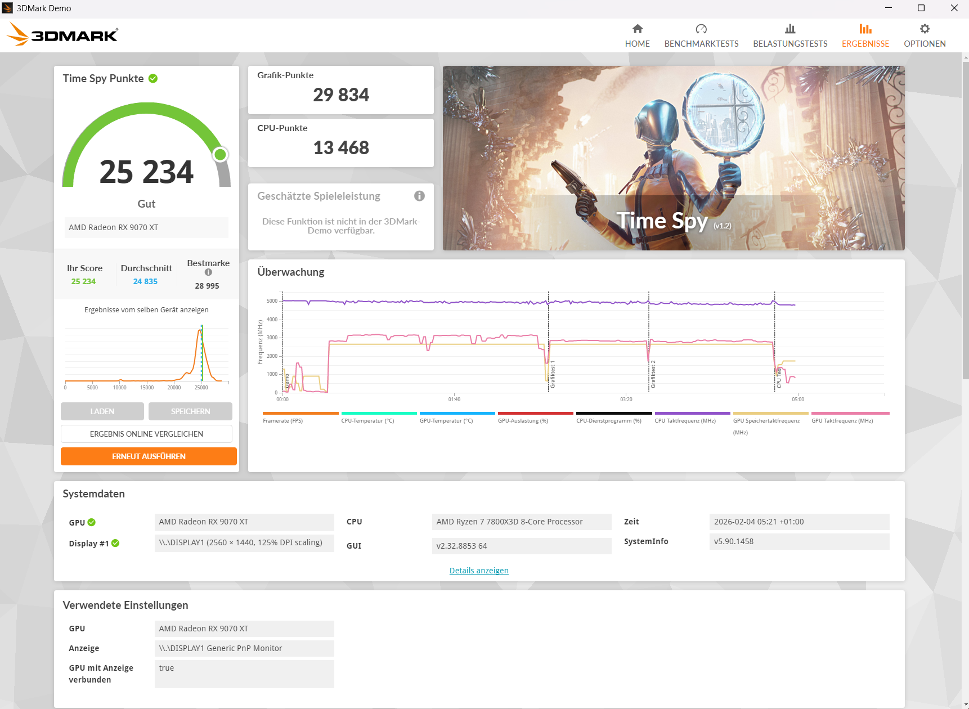Click the Display #1 resolution value
Image resolution: width=969 pixels, height=709 pixels.
point(244,543)
